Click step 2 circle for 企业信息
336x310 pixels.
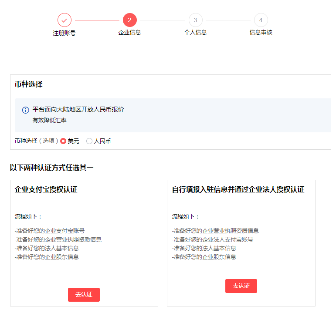pos(130,20)
